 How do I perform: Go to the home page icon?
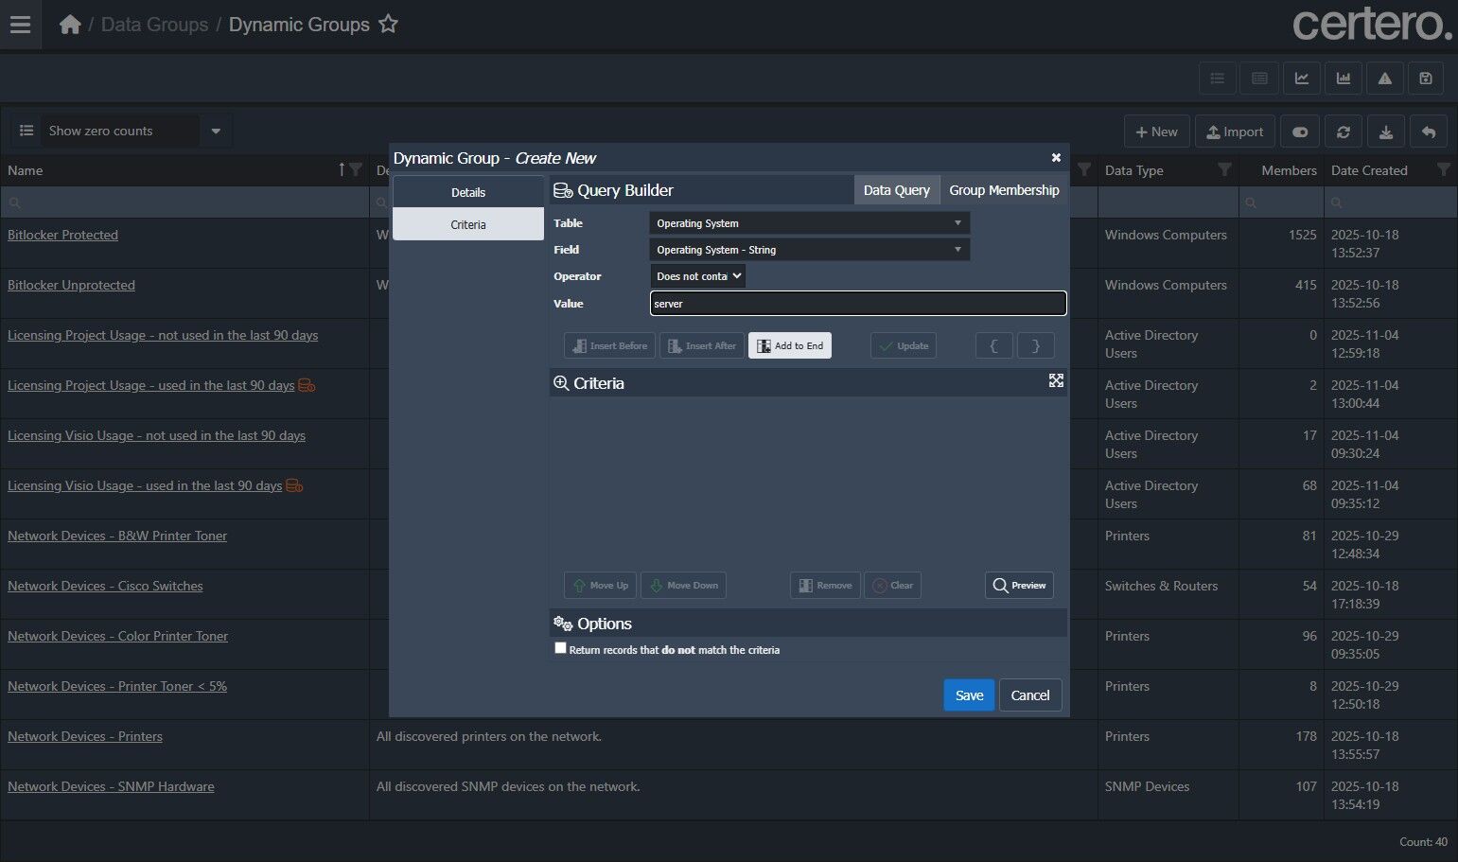[70, 25]
